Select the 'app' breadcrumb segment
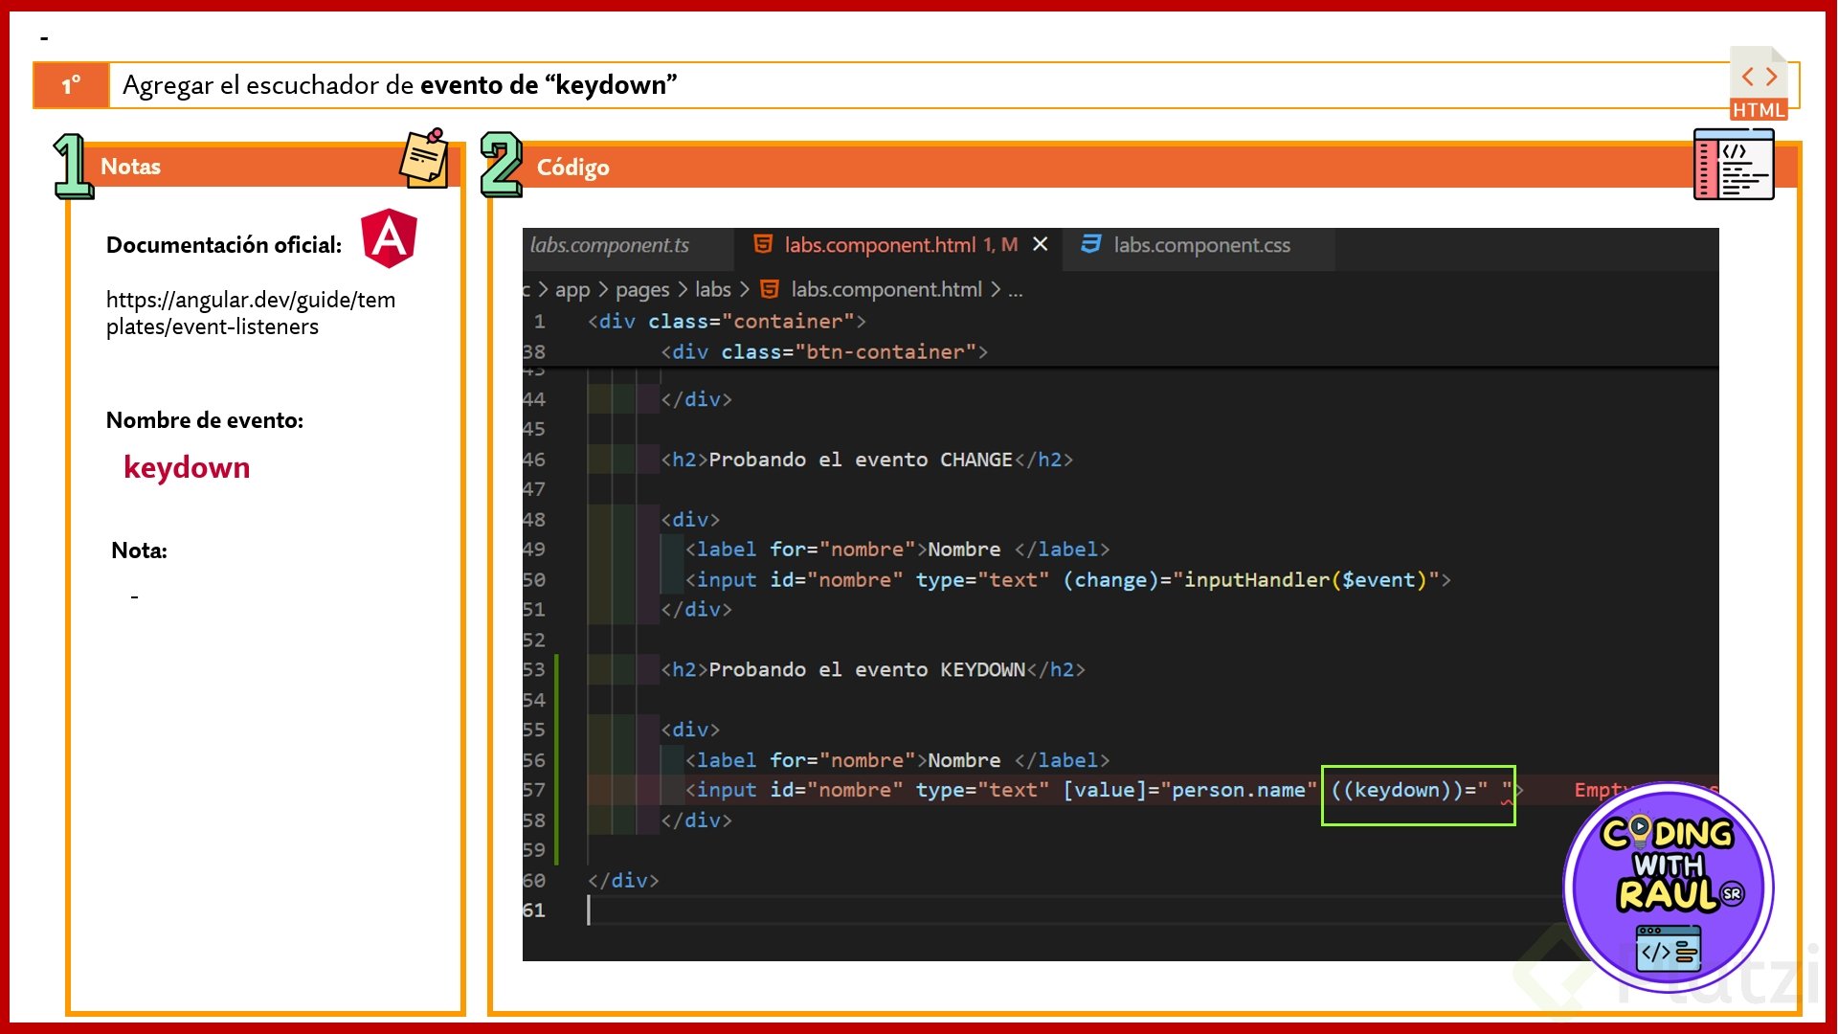Screen dimensions: 1838x1034 coord(572,289)
